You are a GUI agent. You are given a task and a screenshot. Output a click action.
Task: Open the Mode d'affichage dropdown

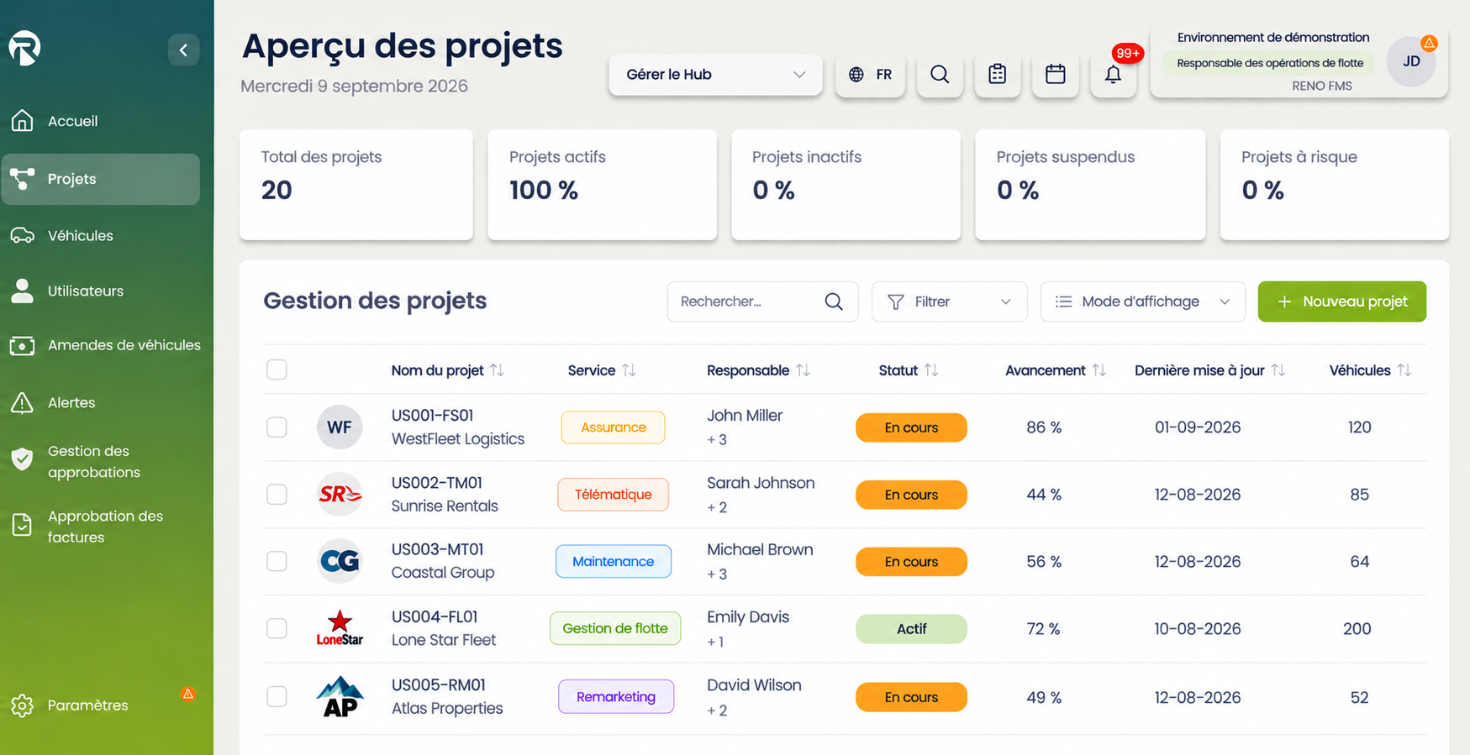pos(1142,301)
